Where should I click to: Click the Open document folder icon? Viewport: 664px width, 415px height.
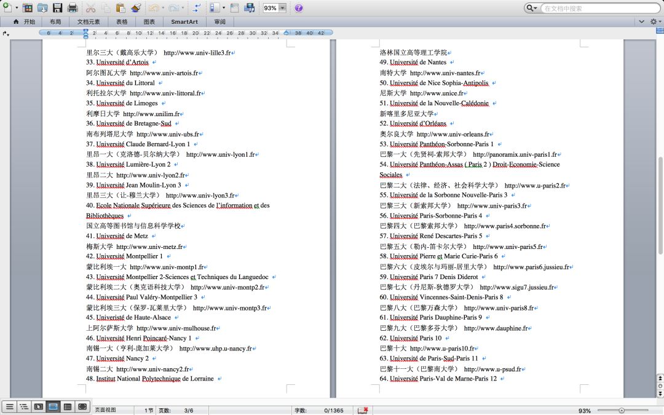pyautogui.click(x=42, y=7)
